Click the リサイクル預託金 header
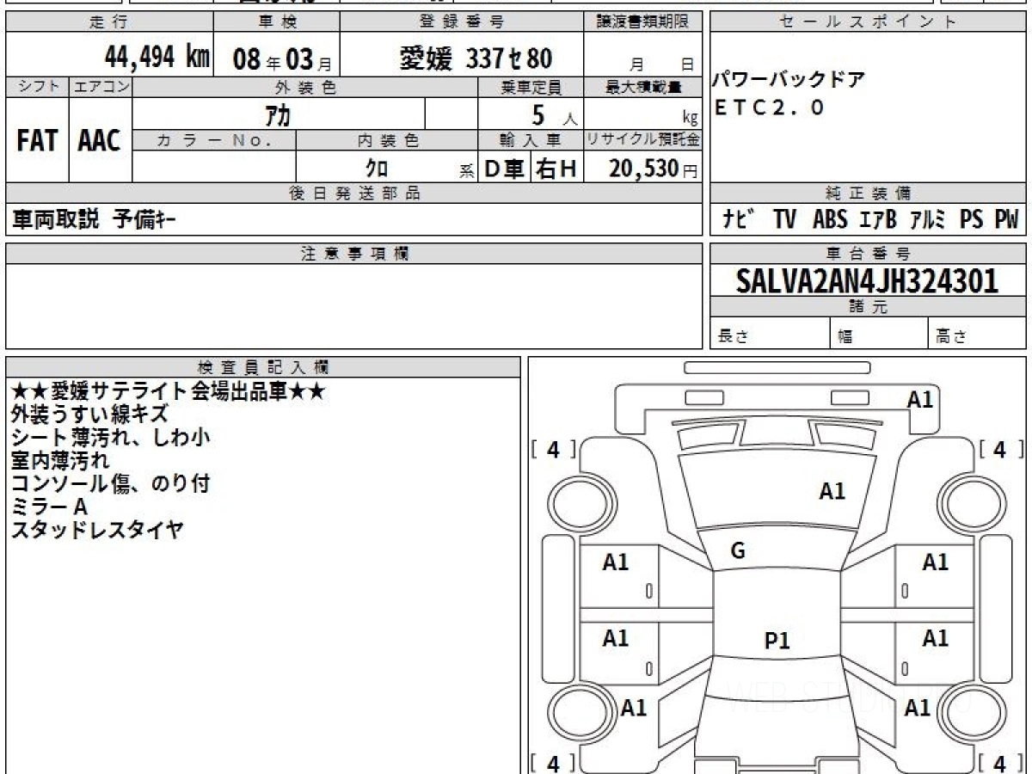 [x=642, y=140]
